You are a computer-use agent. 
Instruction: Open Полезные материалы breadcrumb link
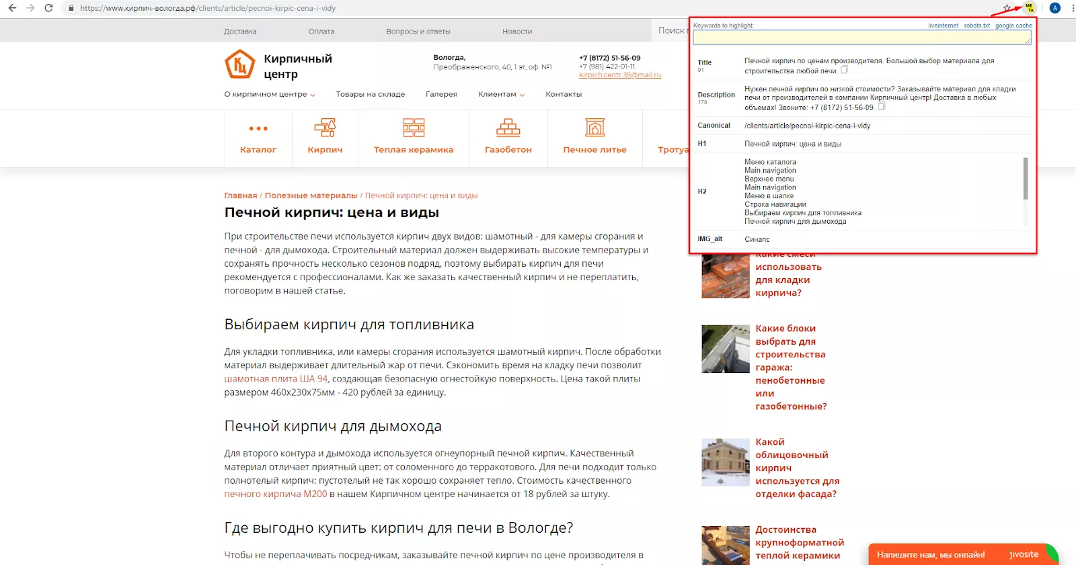[311, 195]
